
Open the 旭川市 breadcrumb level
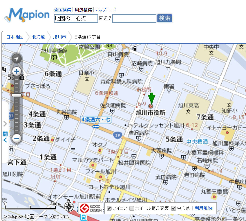pos(59,37)
